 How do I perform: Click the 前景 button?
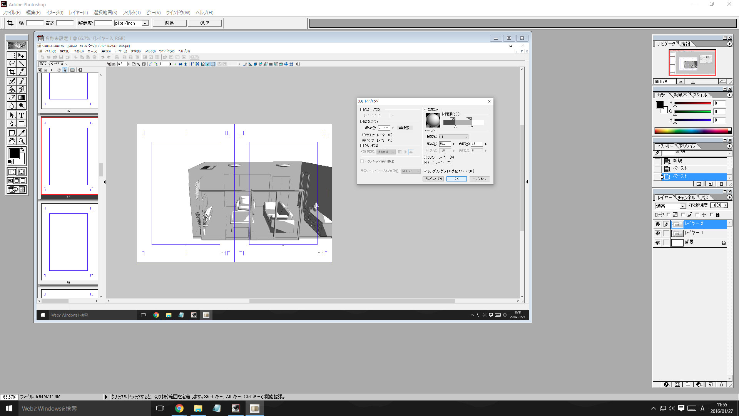(x=170, y=23)
